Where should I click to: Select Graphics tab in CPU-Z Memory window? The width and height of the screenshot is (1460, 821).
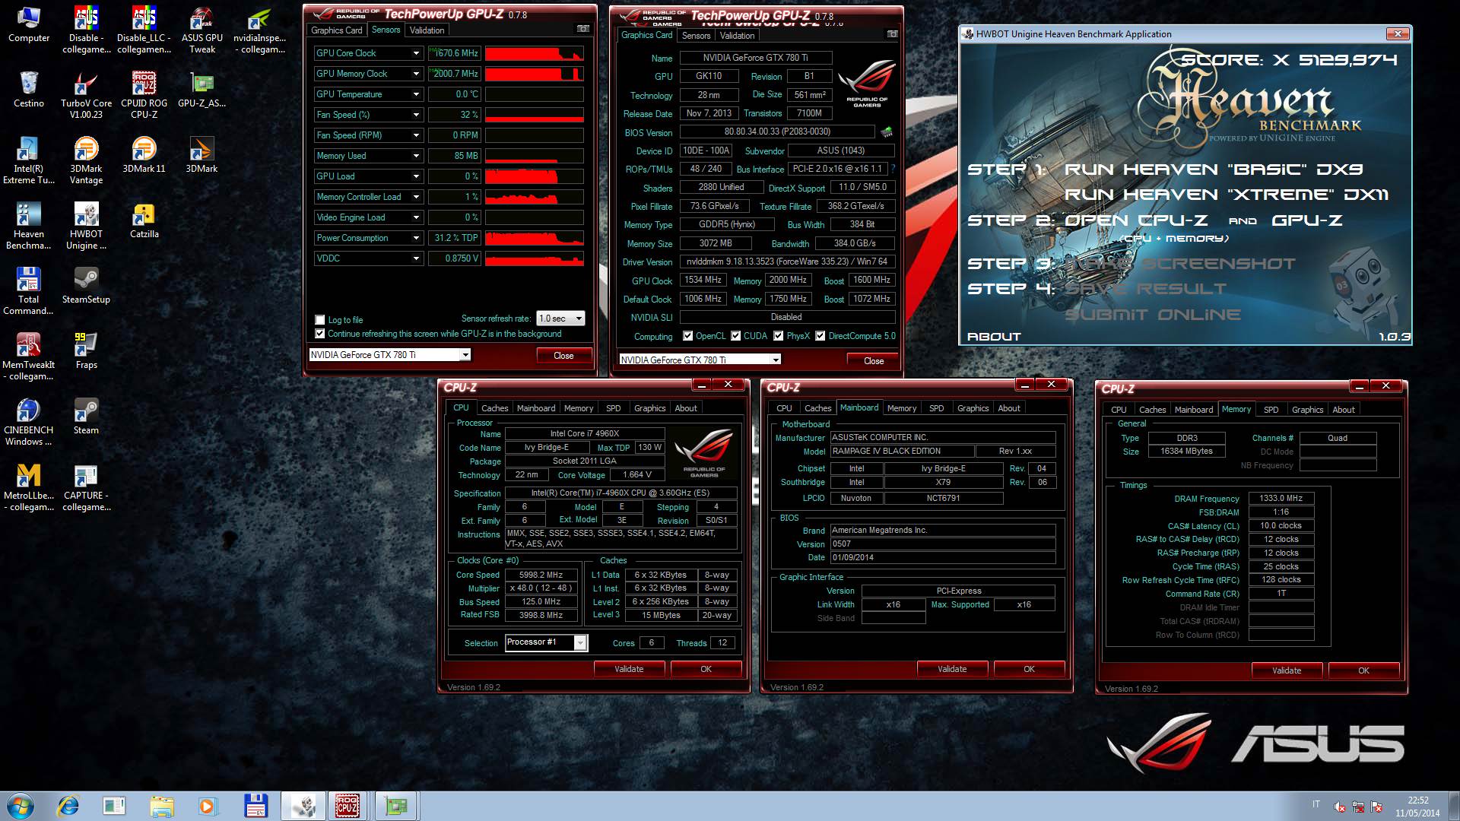(x=1307, y=410)
